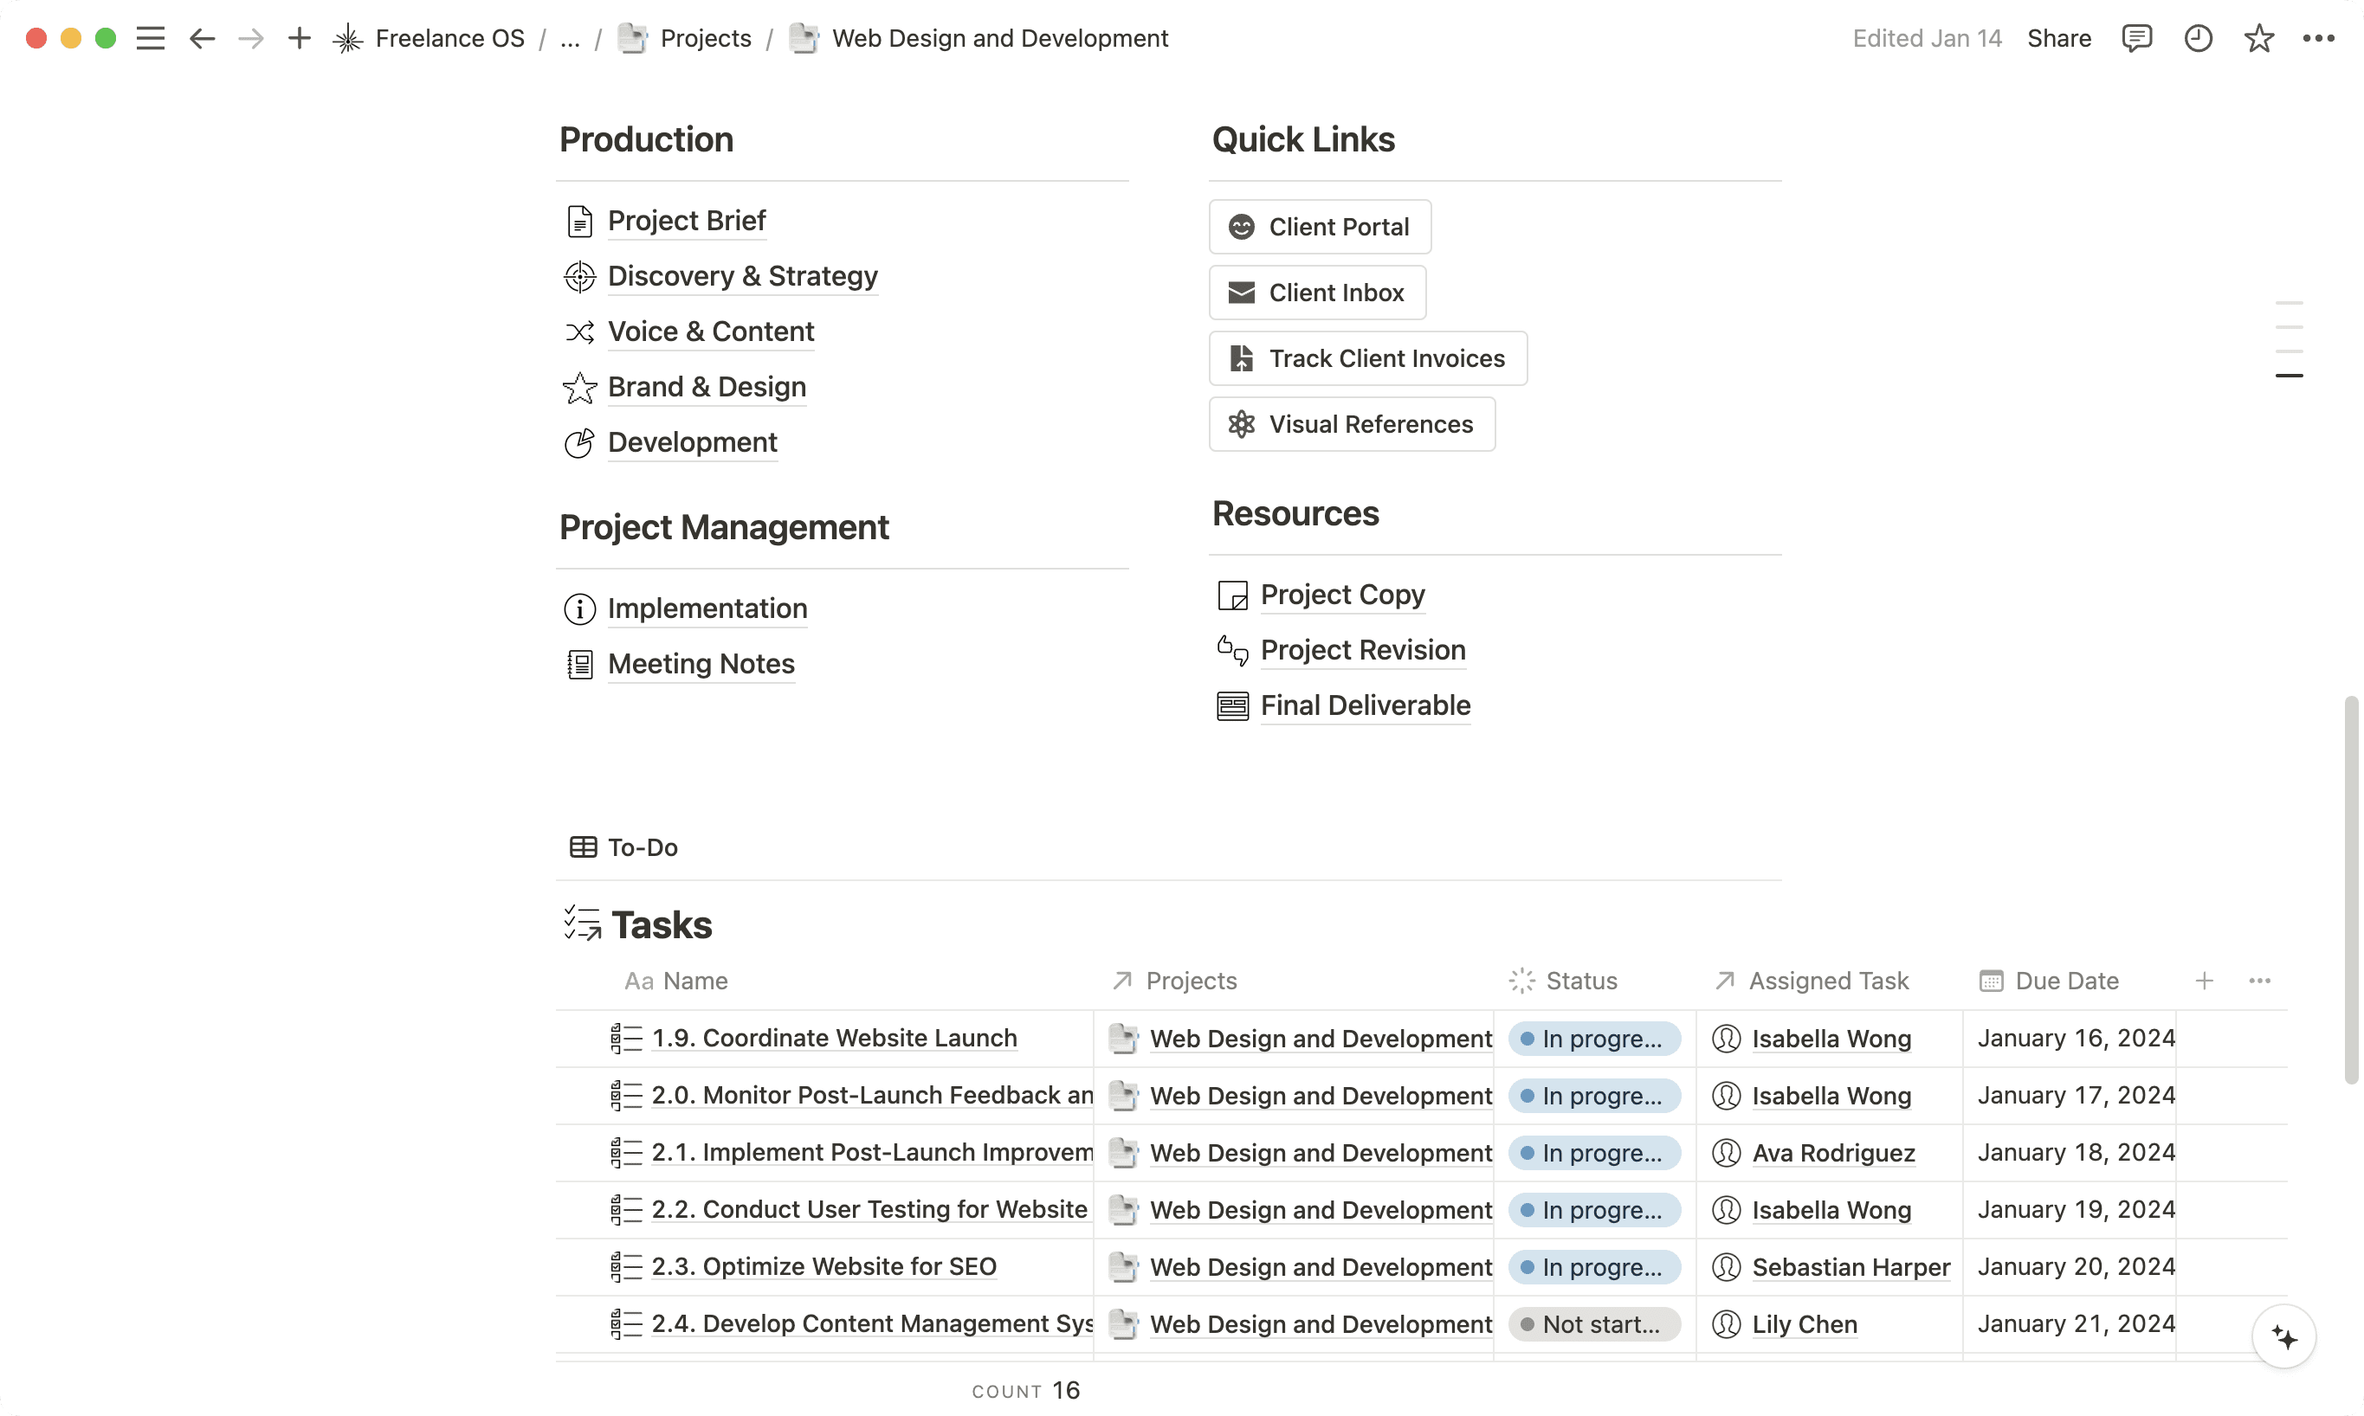
Task: Click In progress status of Coordinate Website Launch
Action: tap(1594, 1038)
